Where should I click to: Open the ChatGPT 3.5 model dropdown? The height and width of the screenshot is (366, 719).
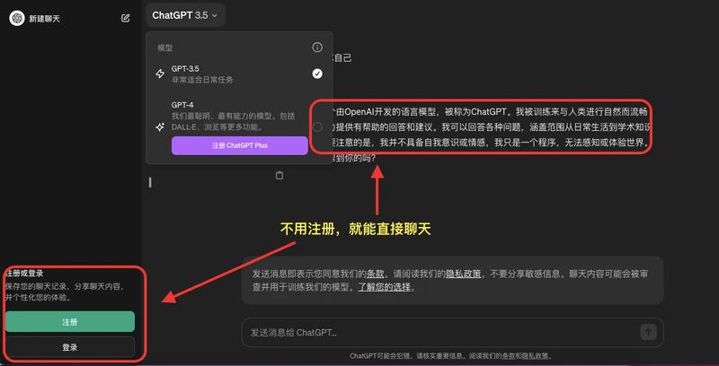(x=185, y=15)
